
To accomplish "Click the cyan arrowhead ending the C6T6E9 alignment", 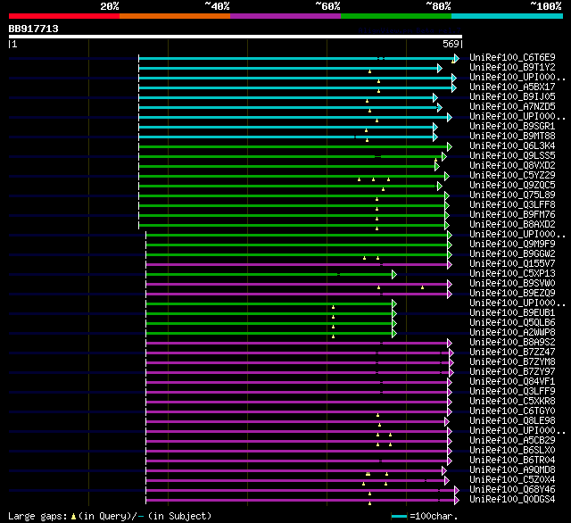I will click(x=457, y=58).
